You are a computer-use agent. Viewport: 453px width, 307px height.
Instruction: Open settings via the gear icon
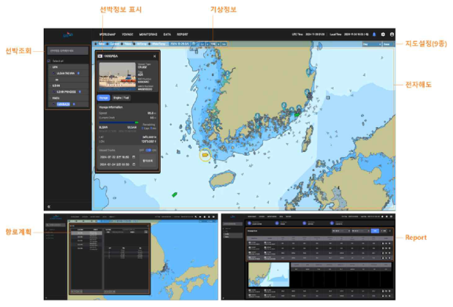[x=383, y=34]
